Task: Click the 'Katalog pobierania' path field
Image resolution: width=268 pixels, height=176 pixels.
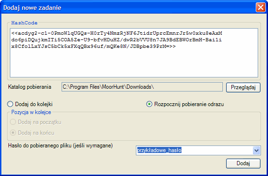Action: click(142, 87)
